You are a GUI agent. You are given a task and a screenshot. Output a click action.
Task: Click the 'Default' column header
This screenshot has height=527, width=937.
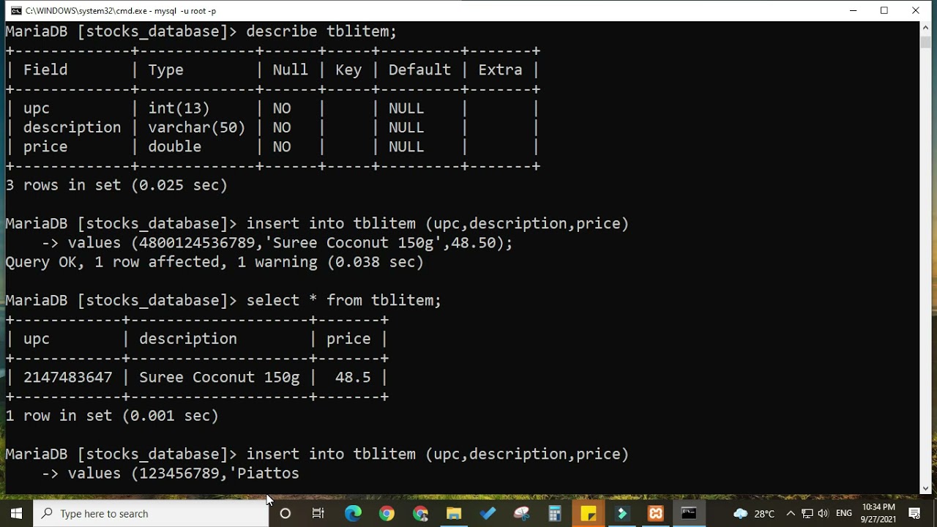coord(419,70)
